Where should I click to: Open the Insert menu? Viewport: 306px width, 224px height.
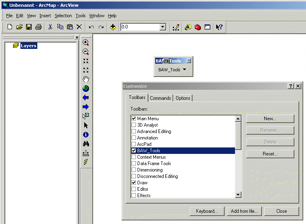pyautogui.click(x=45, y=16)
